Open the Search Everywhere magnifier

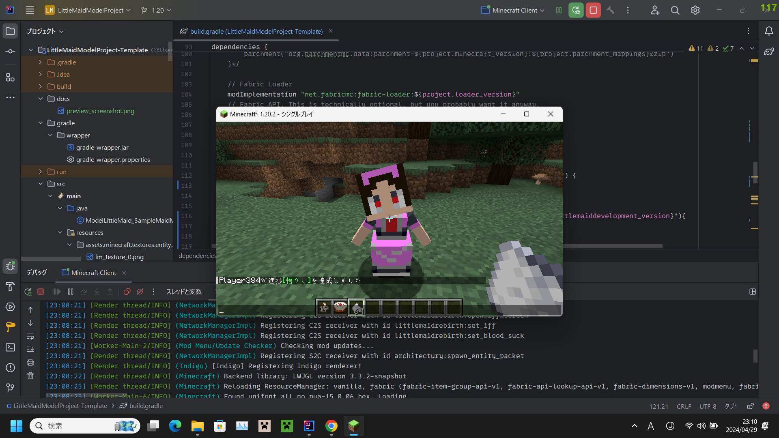(x=675, y=10)
